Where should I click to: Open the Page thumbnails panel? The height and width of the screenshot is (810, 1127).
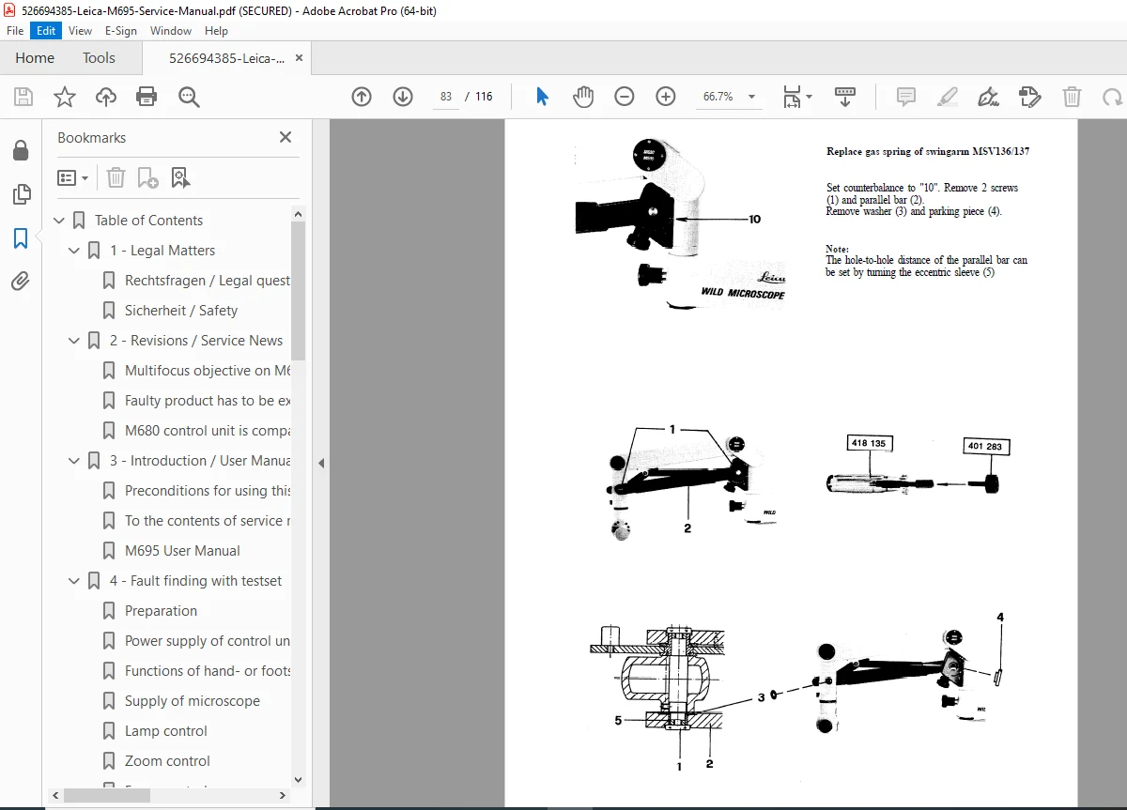(x=21, y=195)
